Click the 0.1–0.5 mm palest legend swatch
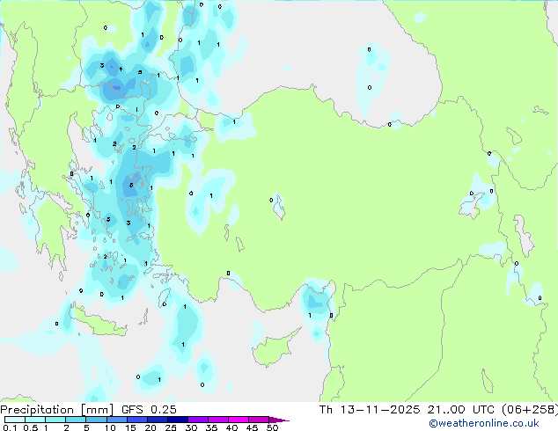Screen dimensions: 558x431 click(x=15, y=420)
